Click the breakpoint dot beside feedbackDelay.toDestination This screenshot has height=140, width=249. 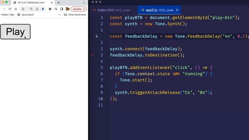point(93,55)
